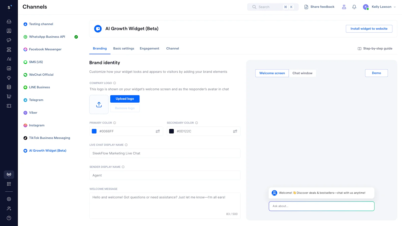The height and width of the screenshot is (226, 402).
Task: Open the Integrations apps icon
Action: tap(9, 184)
